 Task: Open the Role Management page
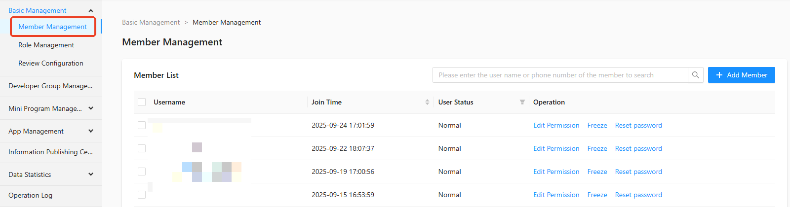pos(46,45)
